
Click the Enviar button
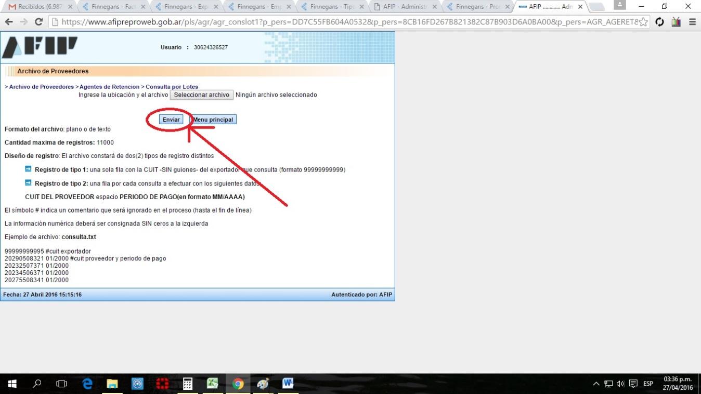pos(171,120)
